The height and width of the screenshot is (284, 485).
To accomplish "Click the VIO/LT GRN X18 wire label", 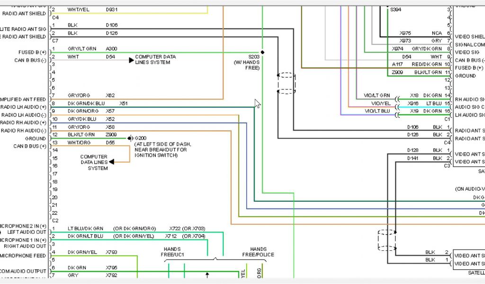I will (x=377, y=95).
